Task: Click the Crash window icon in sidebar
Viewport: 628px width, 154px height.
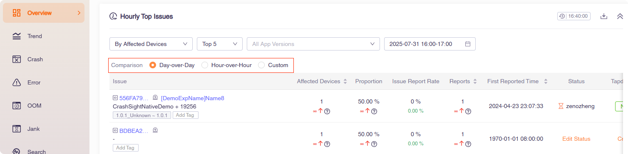Action: click(17, 59)
